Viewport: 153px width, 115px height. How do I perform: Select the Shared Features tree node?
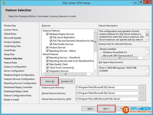tap(50, 54)
